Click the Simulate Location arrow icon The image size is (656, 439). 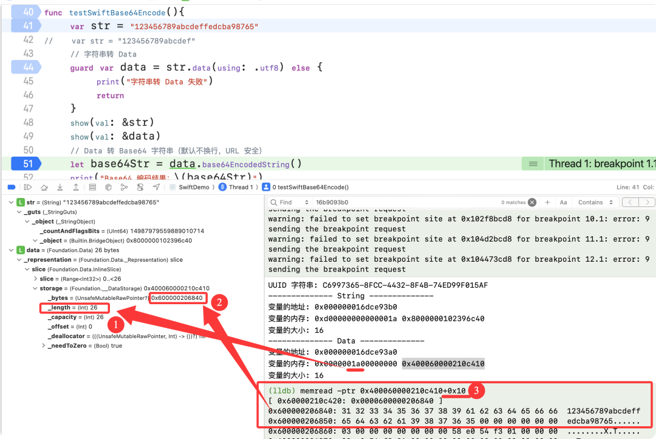[x=156, y=187]
